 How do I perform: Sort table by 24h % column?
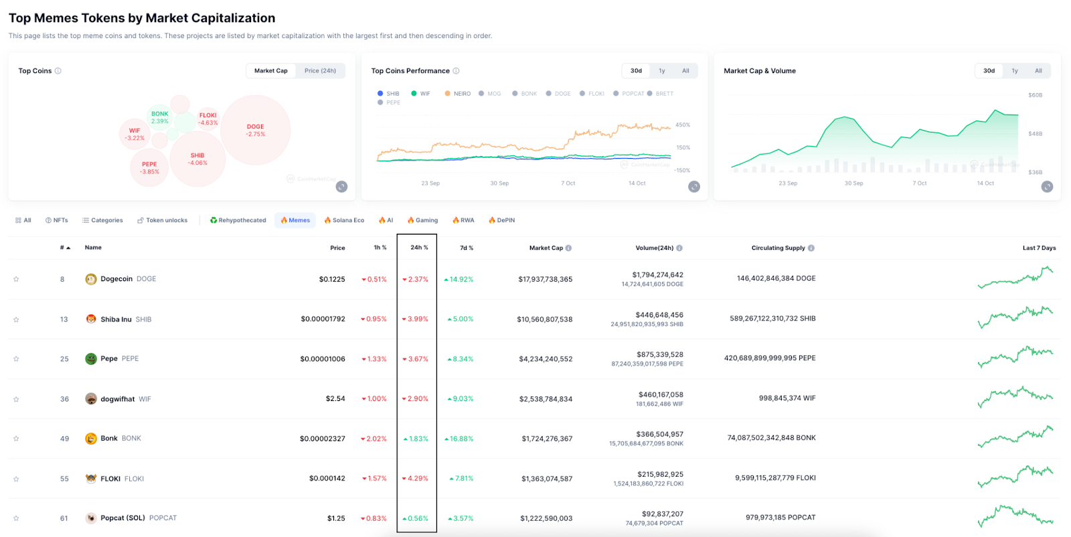pos(419,248)
